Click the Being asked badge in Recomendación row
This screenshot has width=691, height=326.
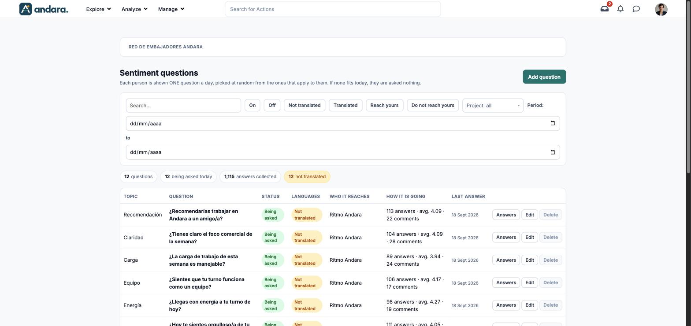[x=273, y=215]
